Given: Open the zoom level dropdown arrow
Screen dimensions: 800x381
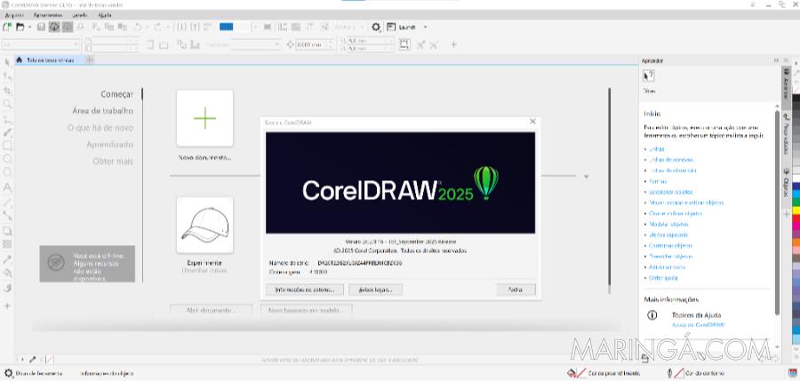Looking at the screenshot, I should point(256,27).
